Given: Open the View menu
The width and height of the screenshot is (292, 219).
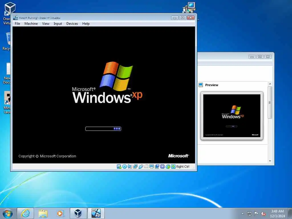Looking at the screenshot, I should click(x=46, y=24).
